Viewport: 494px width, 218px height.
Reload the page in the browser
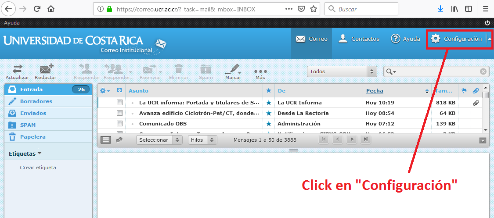(x=37, y=9)
